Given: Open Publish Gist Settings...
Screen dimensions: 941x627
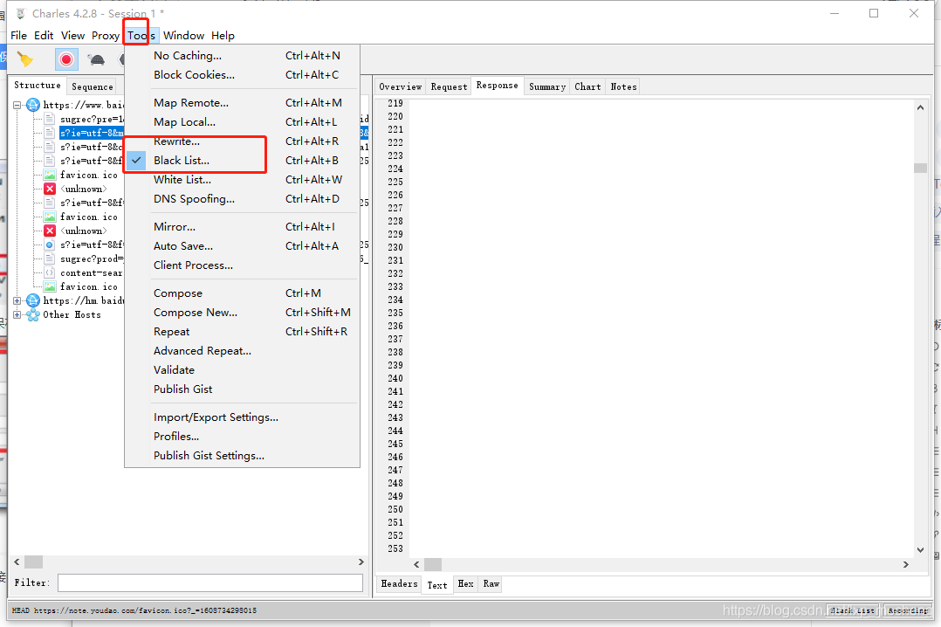Looking at the screenshot, I should pos(242,455).
